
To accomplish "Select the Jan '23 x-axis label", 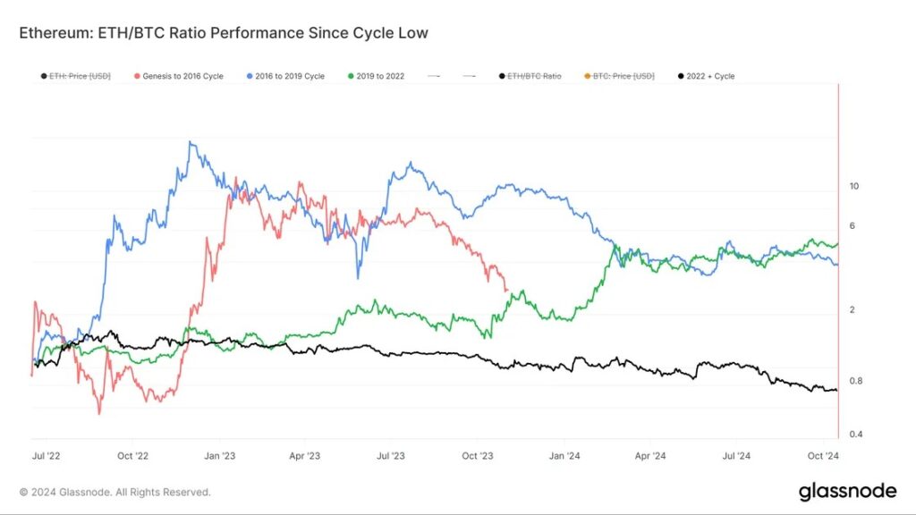I will tap(219, 456).
